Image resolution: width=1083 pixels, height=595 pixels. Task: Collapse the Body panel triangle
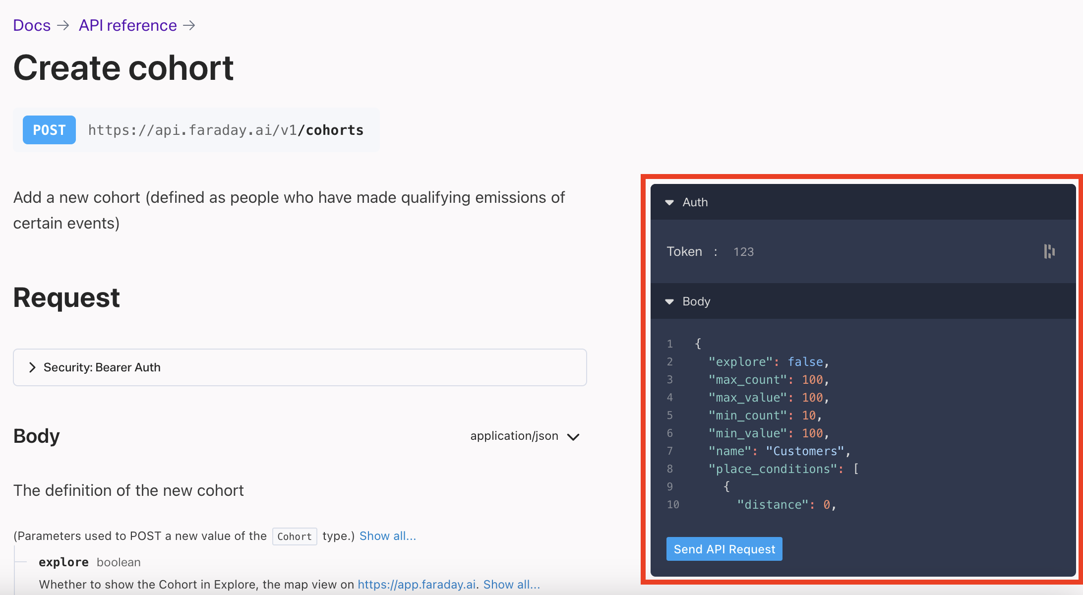pos(669,301)
